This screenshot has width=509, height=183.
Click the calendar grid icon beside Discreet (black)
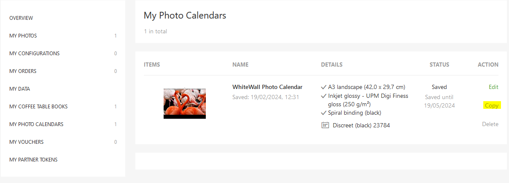pos(325,125)
